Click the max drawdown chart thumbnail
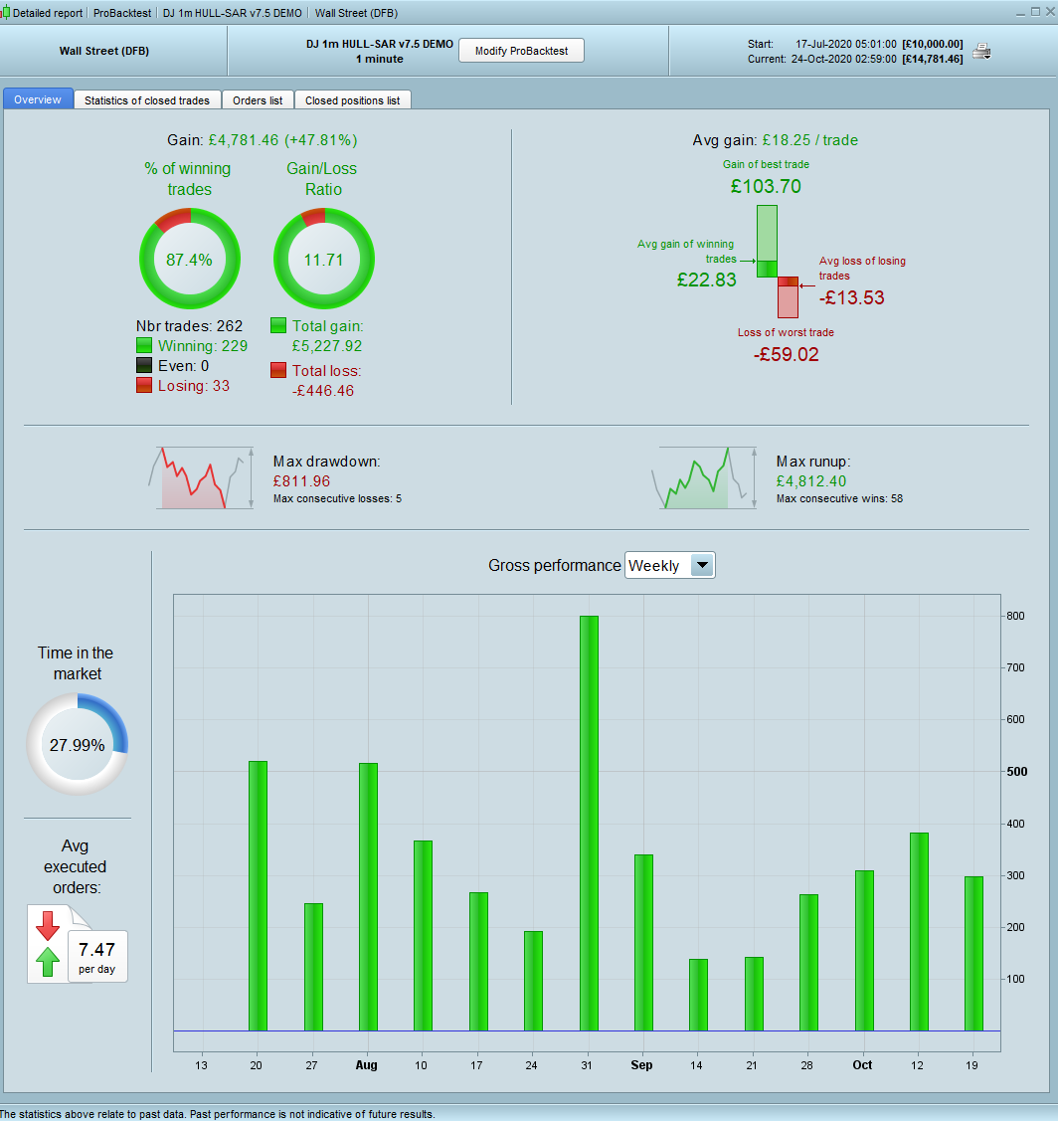The image size is (1058, 1121). pos(201,477)
